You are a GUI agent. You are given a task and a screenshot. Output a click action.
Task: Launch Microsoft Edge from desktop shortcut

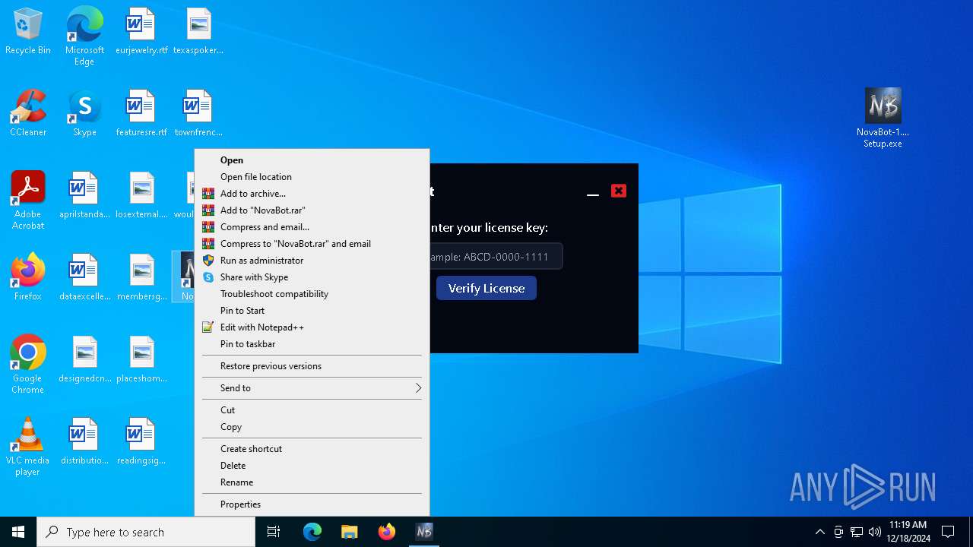[84, 36]
